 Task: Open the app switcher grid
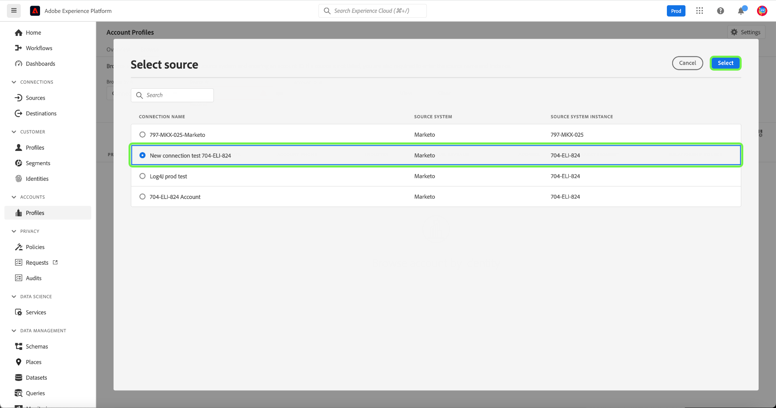click(x=700, y=11)
